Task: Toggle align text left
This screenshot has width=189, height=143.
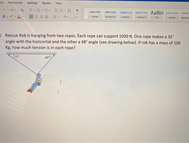Action: pos(31,17)
